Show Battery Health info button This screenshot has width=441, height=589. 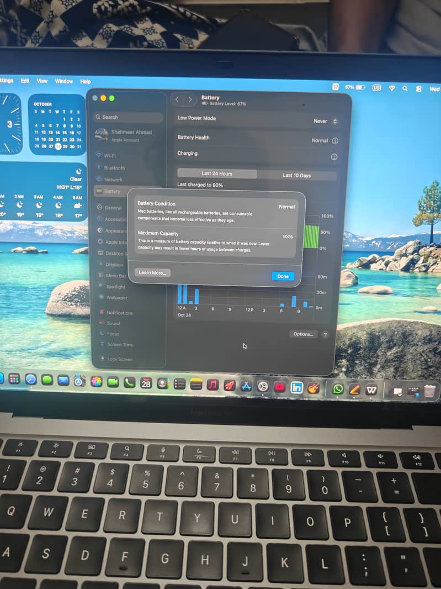pos(335,140)
